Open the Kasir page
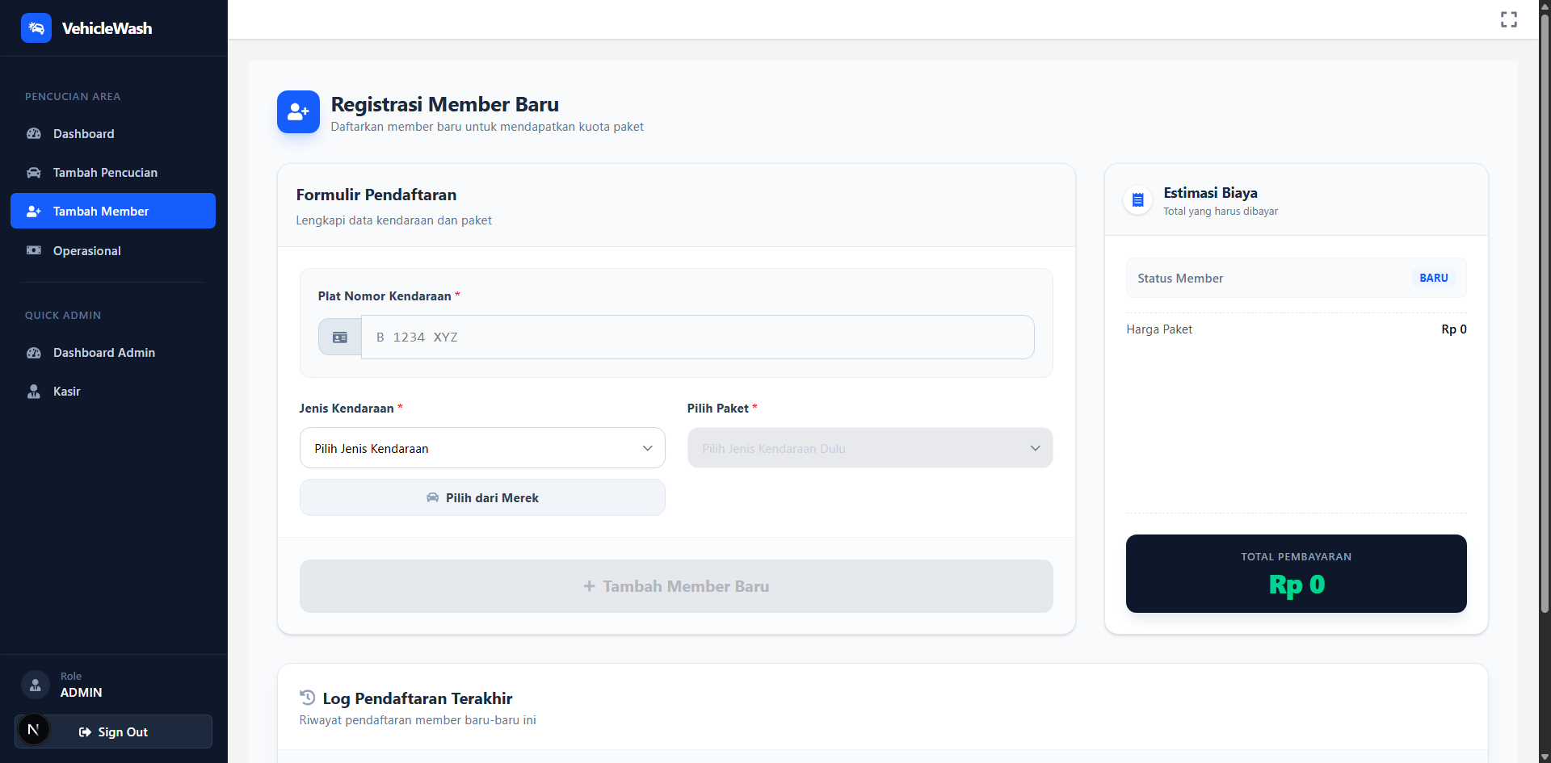 66,392
